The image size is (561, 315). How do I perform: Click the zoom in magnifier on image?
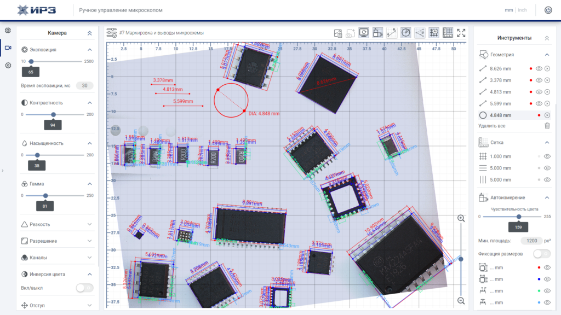[x=461, y=218]
